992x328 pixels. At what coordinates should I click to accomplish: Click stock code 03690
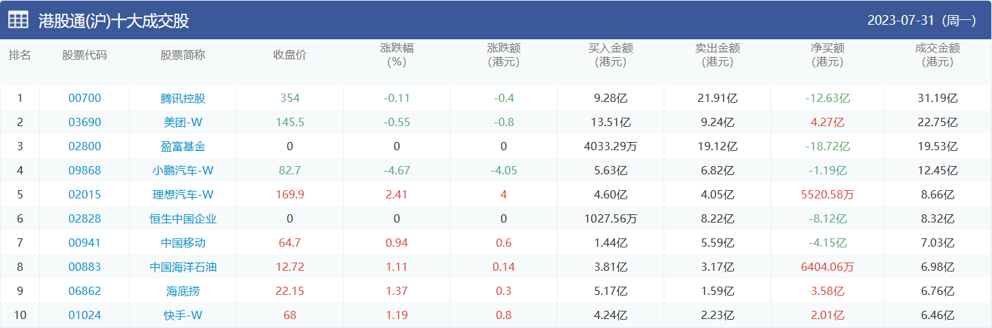(84, 123)
